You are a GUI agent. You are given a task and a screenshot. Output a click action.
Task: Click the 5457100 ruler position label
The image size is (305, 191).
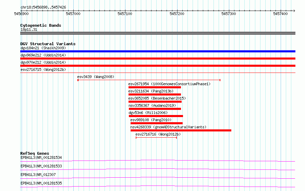point(125,14)
